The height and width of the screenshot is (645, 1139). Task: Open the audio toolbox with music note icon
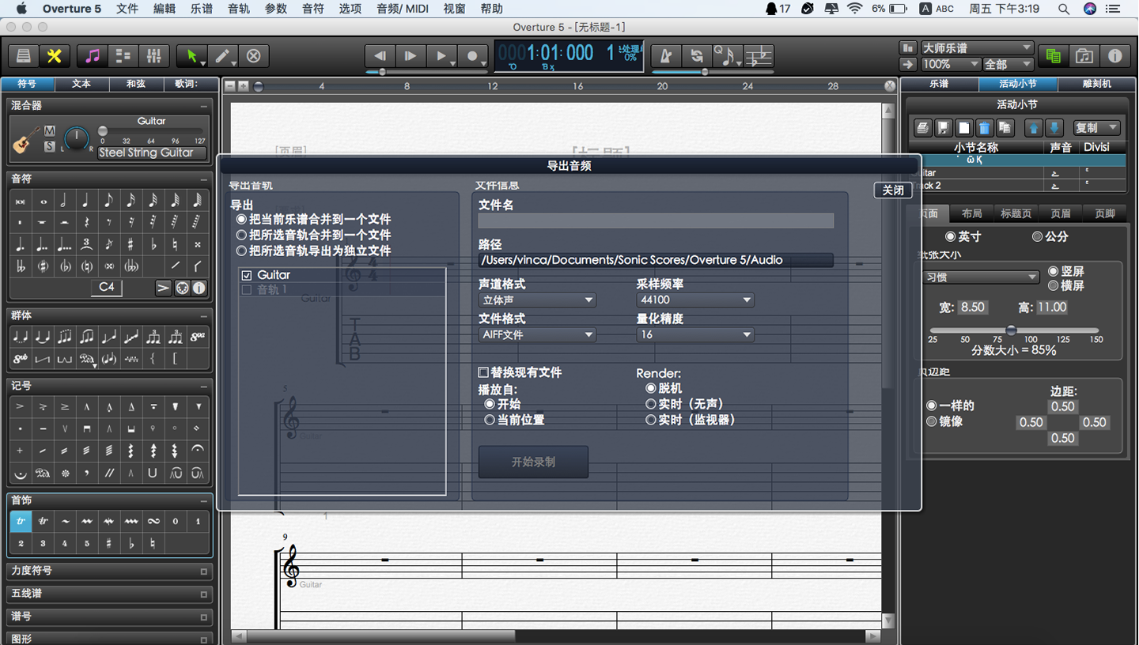(94, 56)
